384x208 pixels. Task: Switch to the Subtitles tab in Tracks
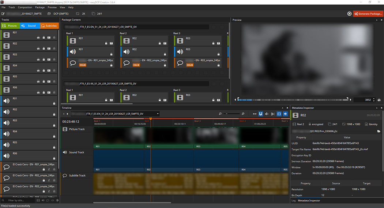coord(49,26)
